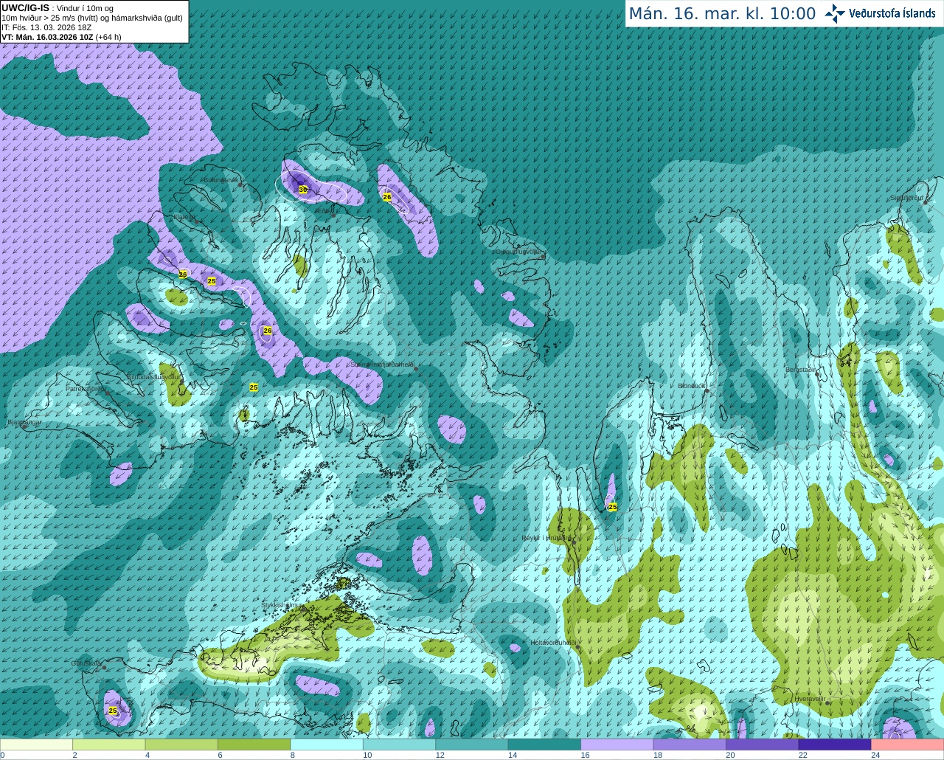Click the 25 gust marker near Gufuskálar
This screenshot has height=760, width=944.
[113, 711]
